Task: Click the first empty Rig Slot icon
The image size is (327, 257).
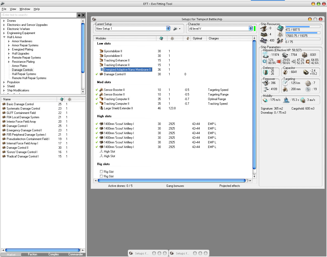Action: point(101,172)
